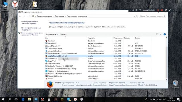Sort by the Имя column header
Image resolution: width=182 pixels, height=102 pixels.
point(47,38)
